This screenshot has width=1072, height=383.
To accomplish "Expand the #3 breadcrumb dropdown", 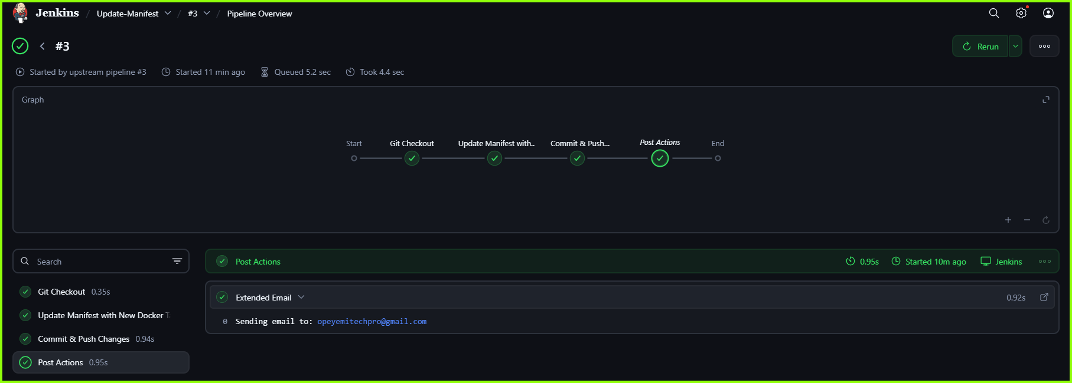I will (x=207, y=13).
